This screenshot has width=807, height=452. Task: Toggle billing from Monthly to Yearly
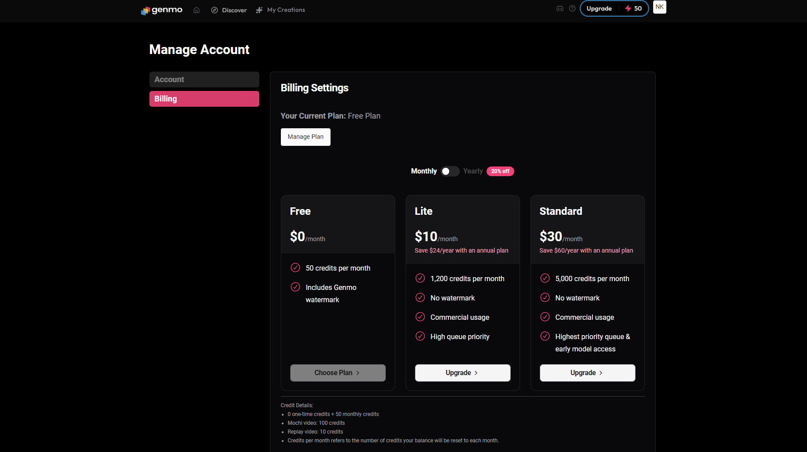click(450, 171)
